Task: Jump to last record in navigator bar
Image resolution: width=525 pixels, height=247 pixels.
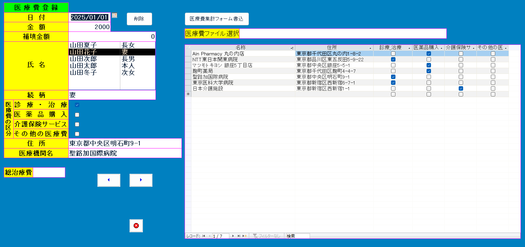Action: [239, 236]
